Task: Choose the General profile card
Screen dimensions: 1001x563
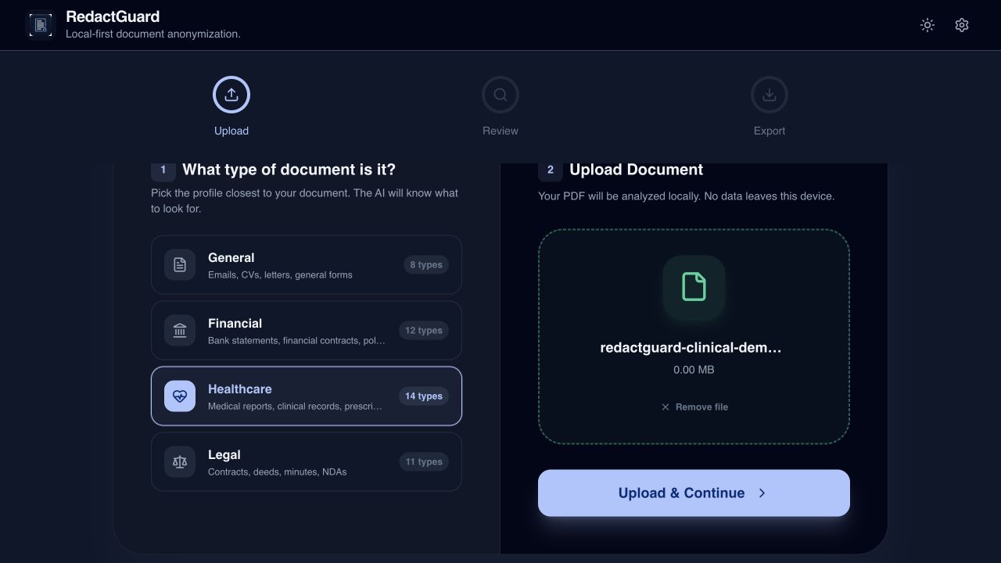Action: pyautogui.click(x=307, y=264)
